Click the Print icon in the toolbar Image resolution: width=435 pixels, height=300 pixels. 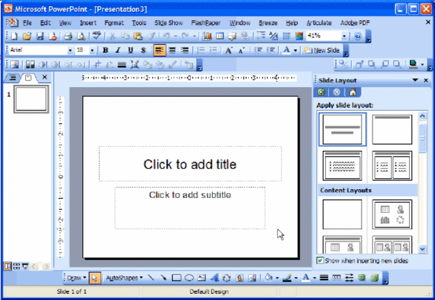click(x=68, y=36)
